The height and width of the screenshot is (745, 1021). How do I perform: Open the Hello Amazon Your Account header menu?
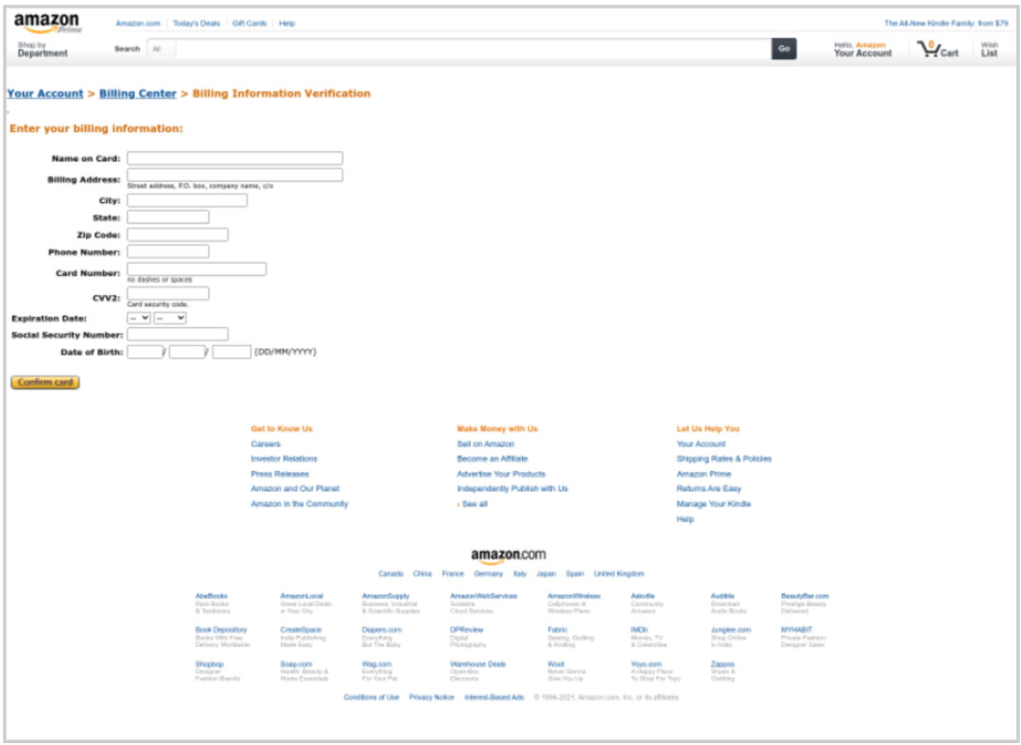[x=863, y=49]
